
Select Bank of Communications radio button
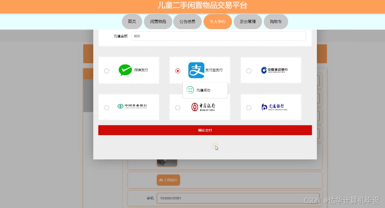pos(249,108)
